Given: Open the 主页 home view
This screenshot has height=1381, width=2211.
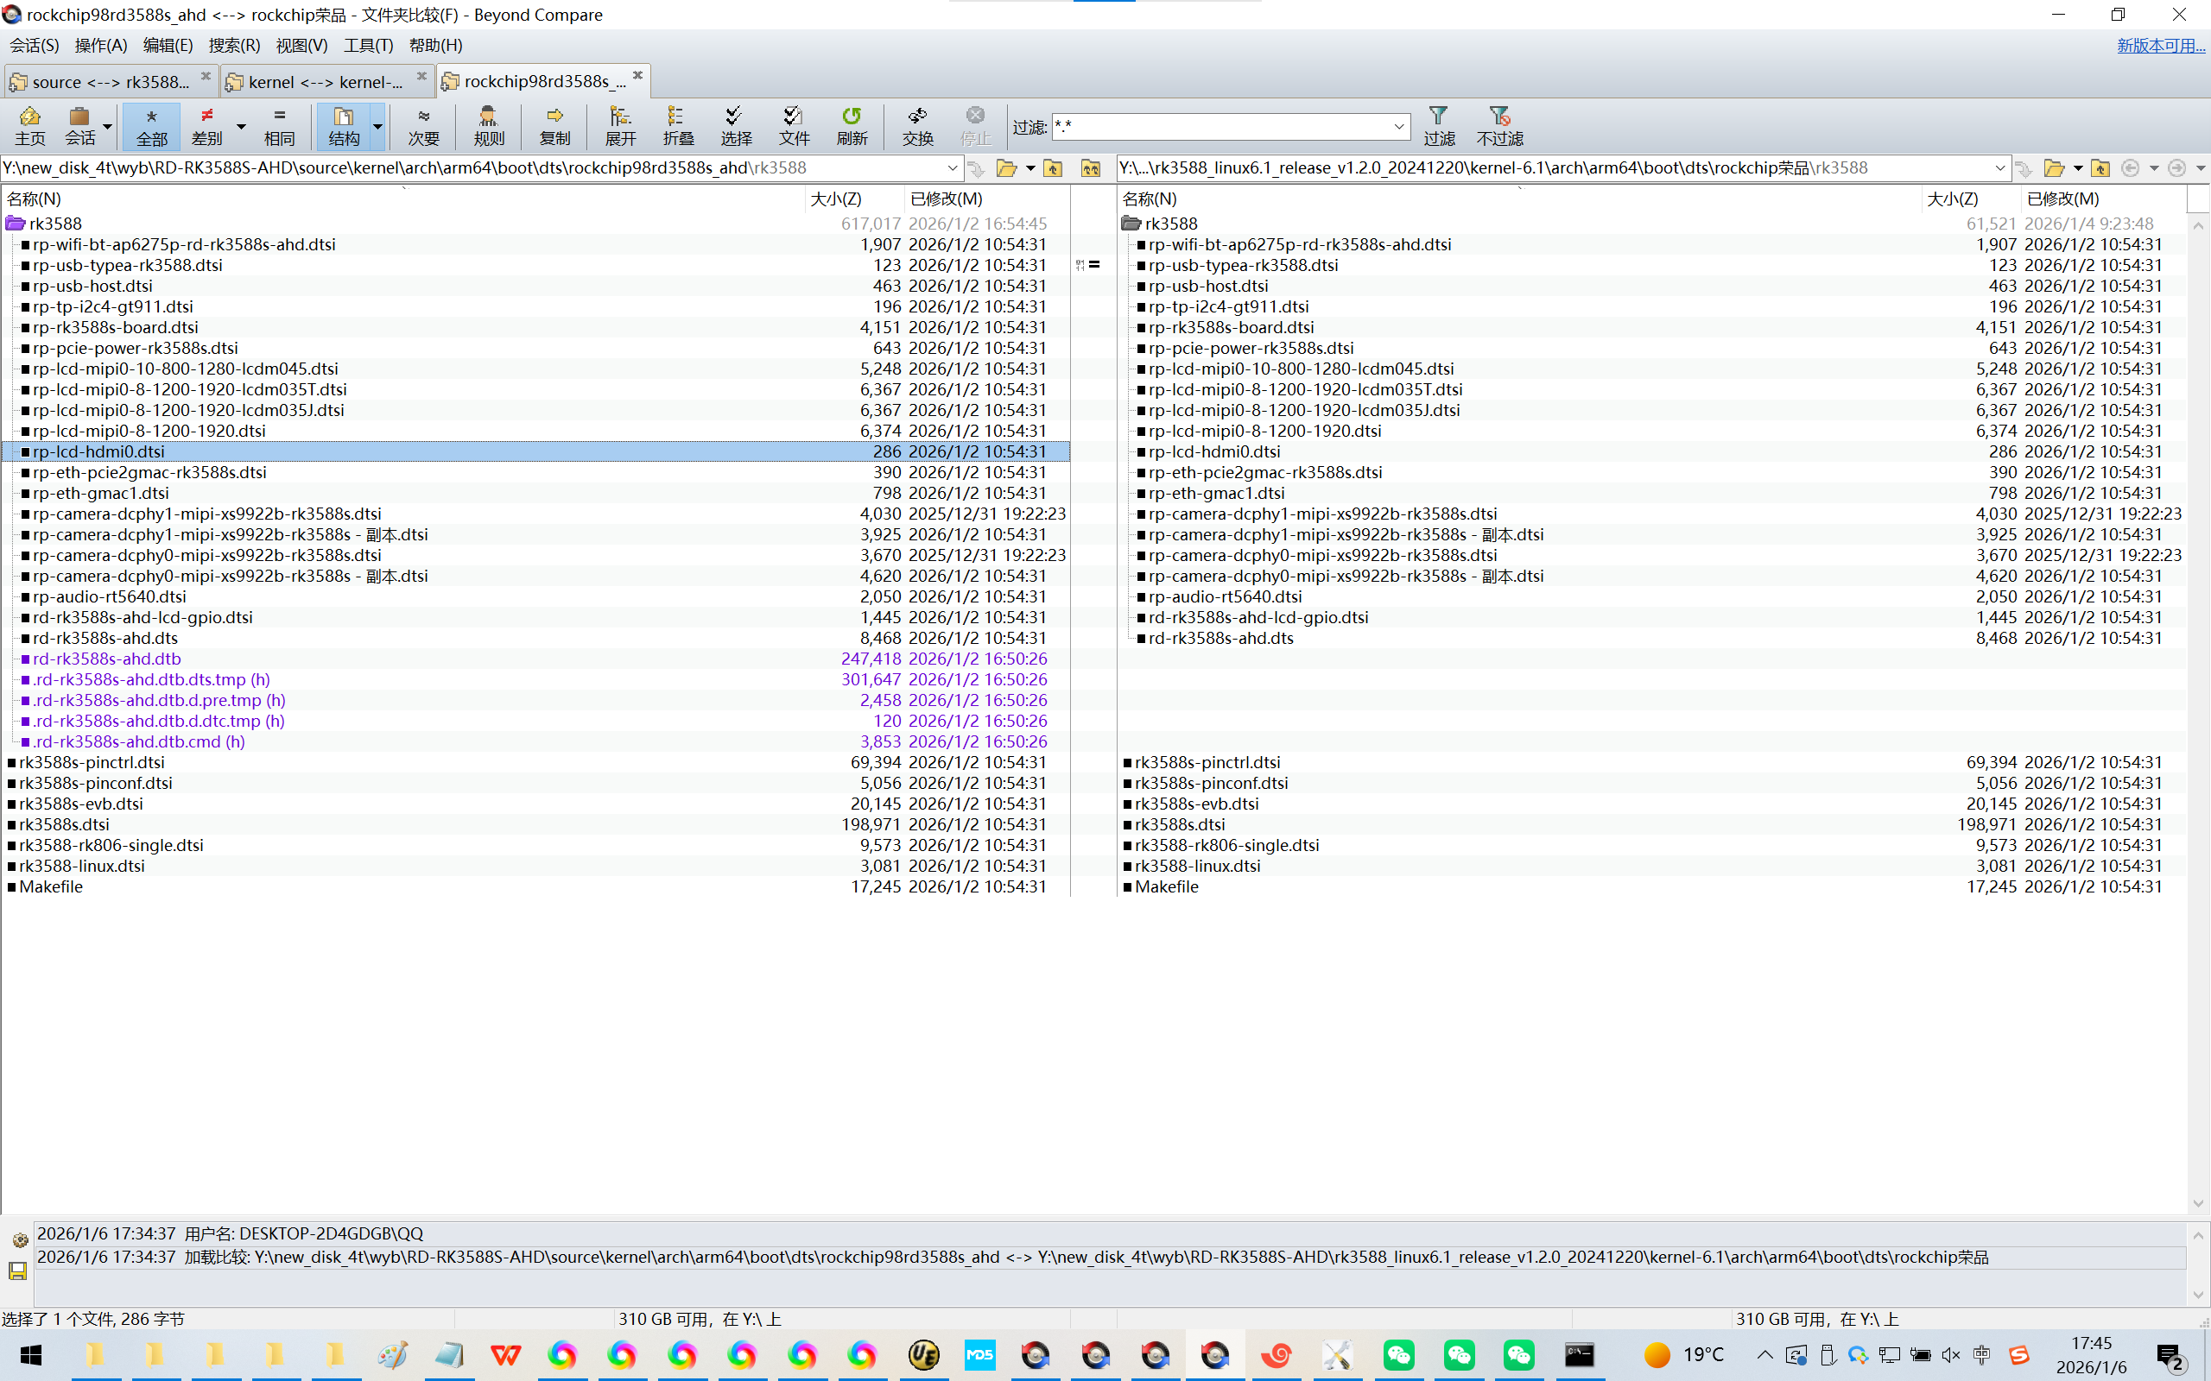Looking at the screenshot, I should tap(29, 126).
